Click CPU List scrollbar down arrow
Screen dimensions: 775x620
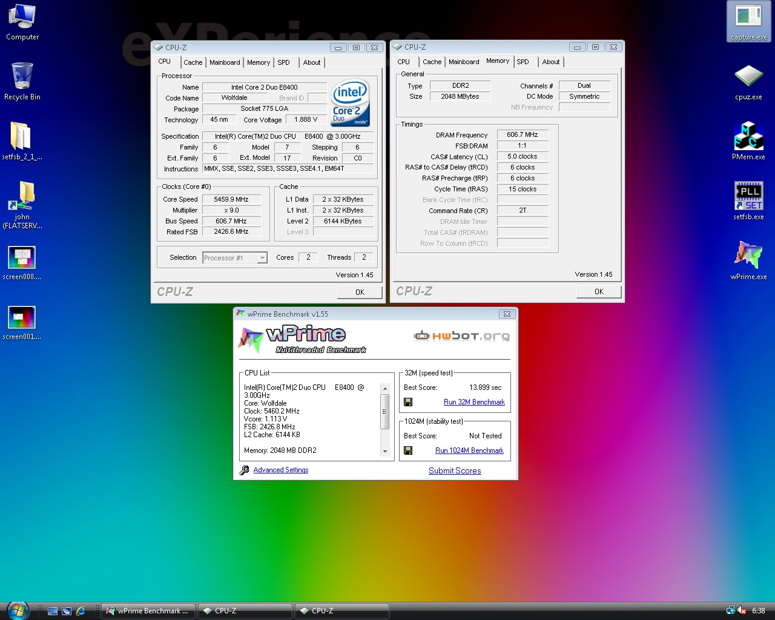(x=384, y=452)
